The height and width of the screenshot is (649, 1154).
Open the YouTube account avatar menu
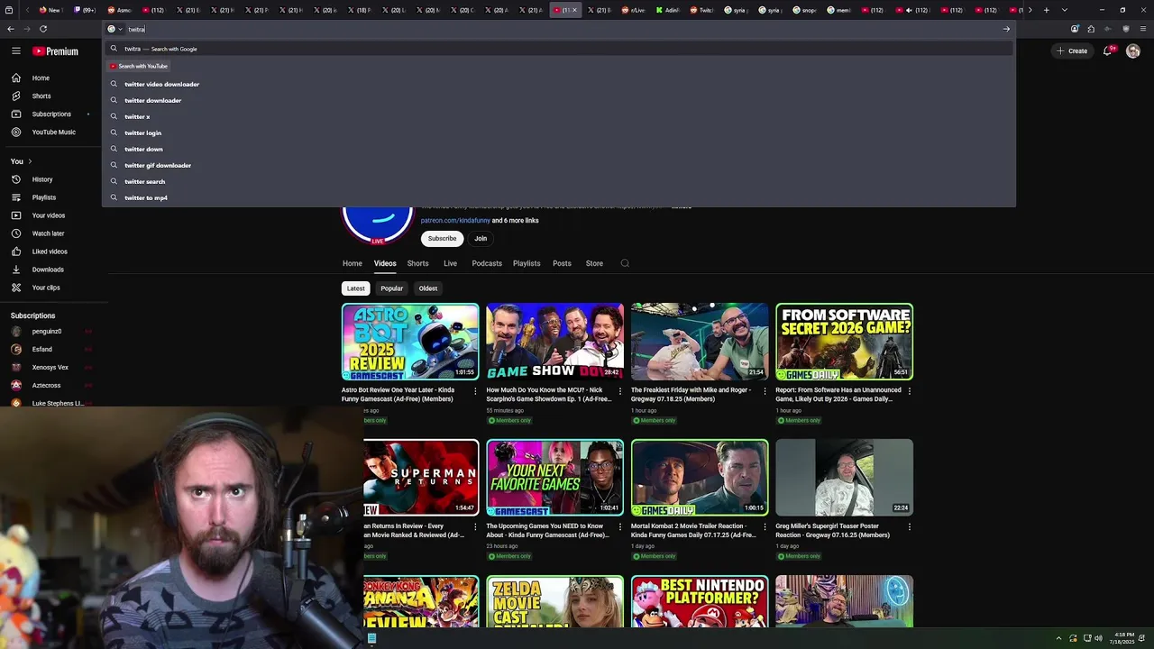coord(1133,51)
